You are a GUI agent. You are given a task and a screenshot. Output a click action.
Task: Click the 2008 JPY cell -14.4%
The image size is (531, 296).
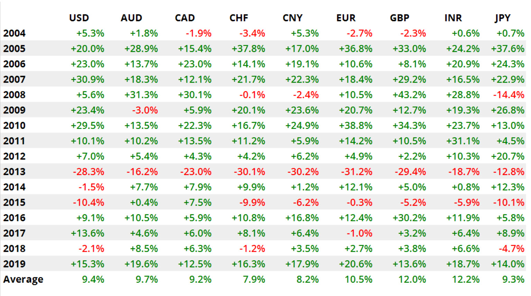click(509, 95)
